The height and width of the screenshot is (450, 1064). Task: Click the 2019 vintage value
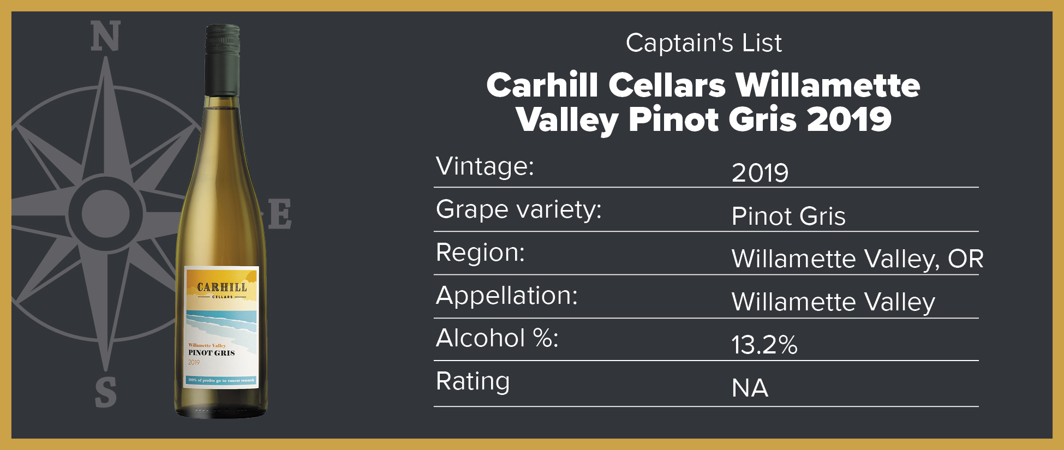(760, 173)
